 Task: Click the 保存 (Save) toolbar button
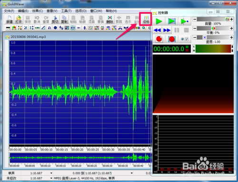coord(28,19)
